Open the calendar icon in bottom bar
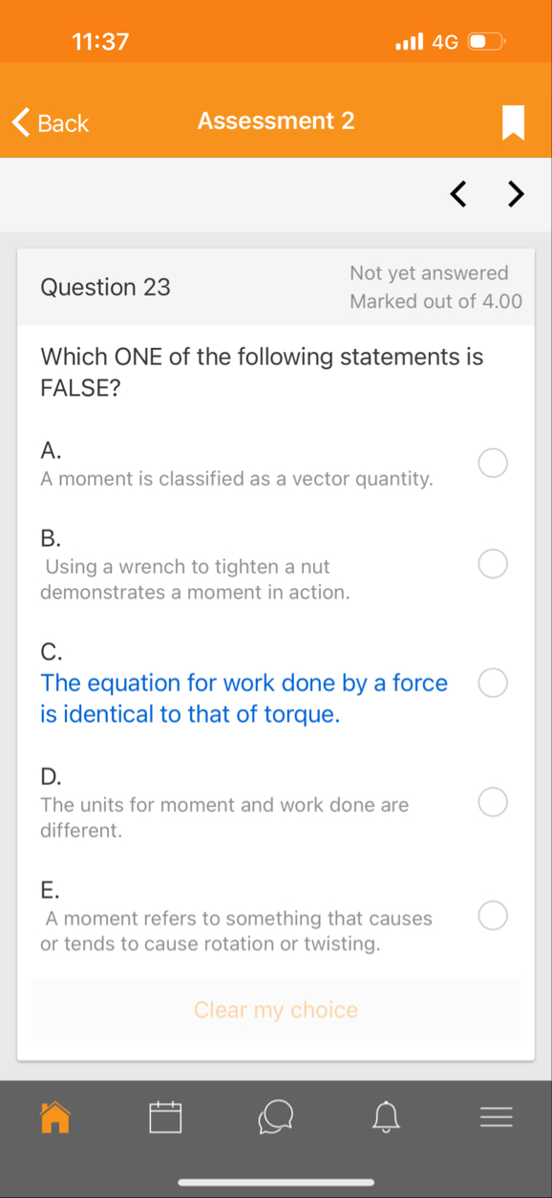Viewport: 552px width, 1198px height. [165, 1117]
